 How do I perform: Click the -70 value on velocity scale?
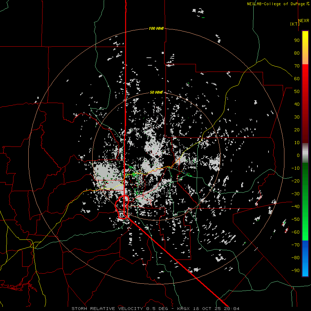point(295,245)
